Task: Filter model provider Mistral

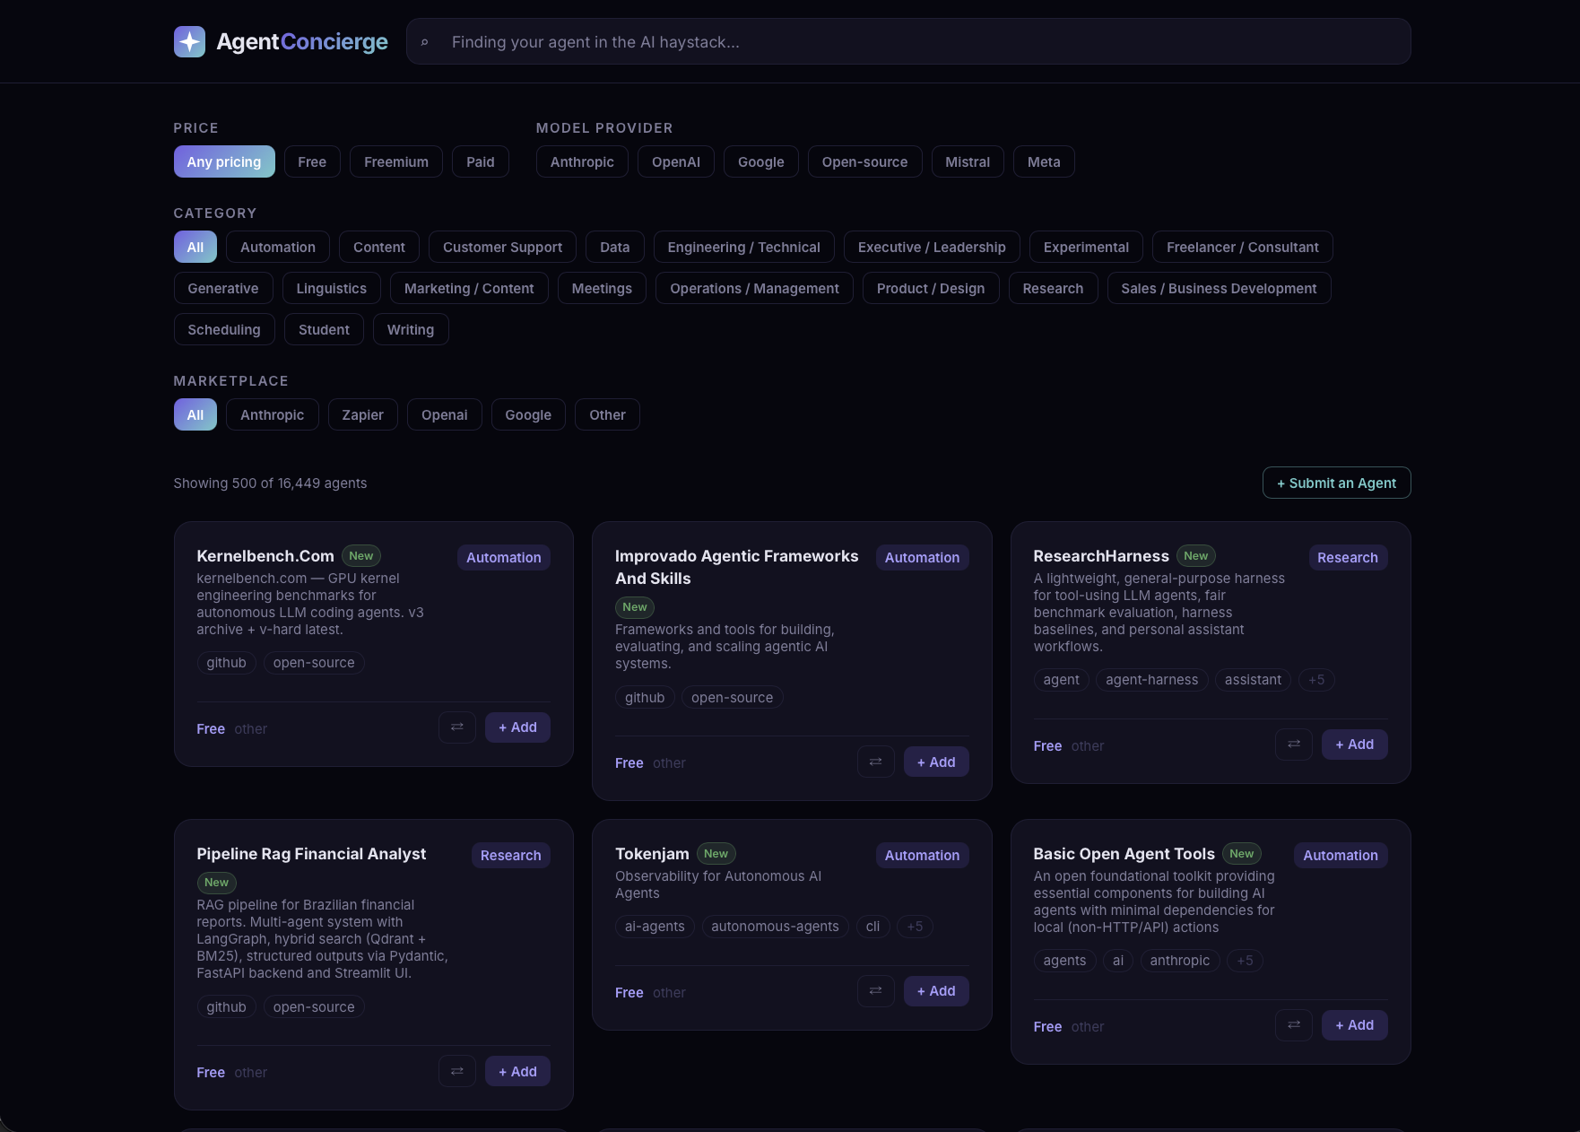Action: click(x=968, y=161)
